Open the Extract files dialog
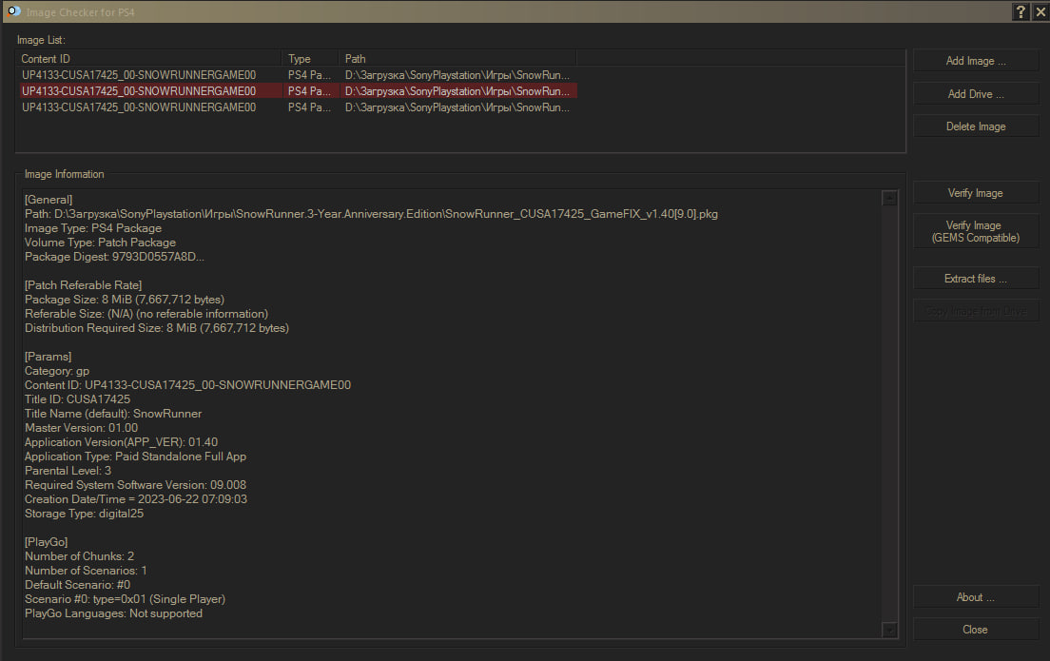1050x661 pixels. point(976,279)
